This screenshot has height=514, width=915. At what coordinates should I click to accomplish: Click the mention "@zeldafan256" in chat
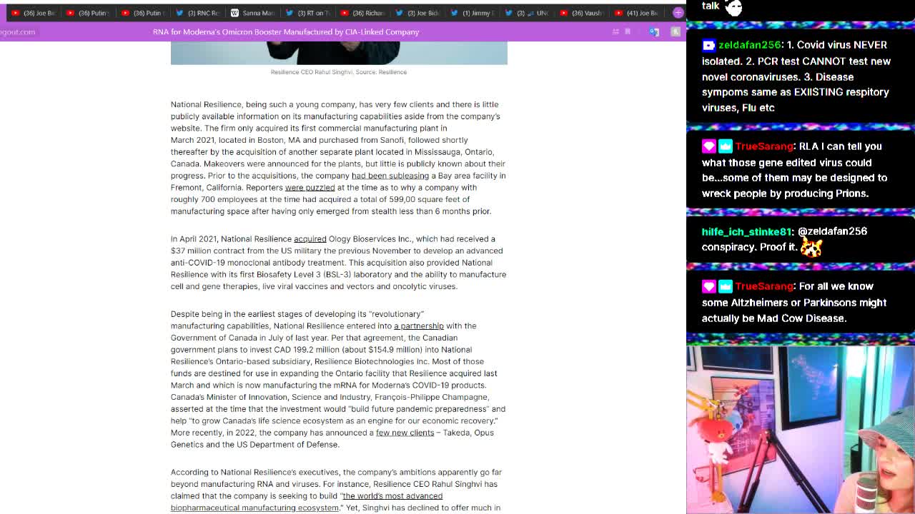(x=832, y=231)
